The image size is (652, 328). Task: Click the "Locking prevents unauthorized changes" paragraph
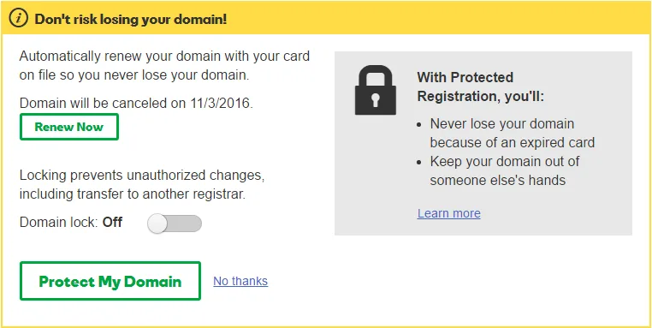pos(142,185)
